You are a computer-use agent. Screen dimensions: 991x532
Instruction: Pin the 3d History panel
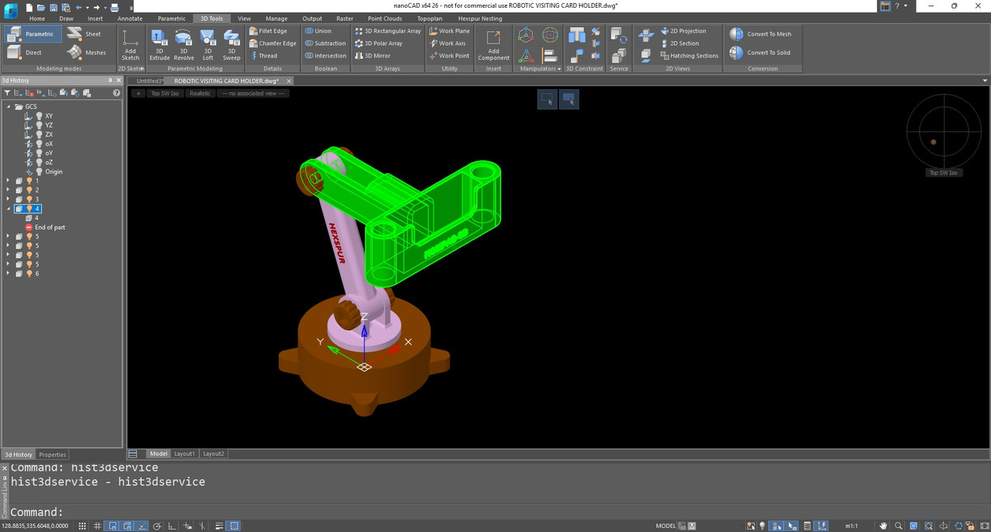[110, 81]
